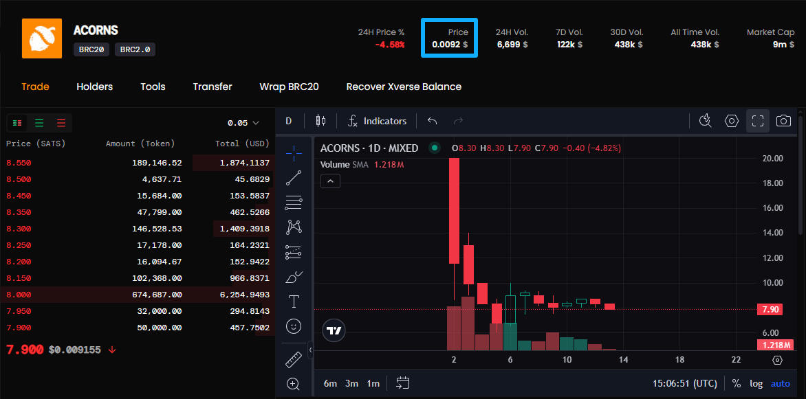The image size is (806, 399).
Task: Select the Text annotation tool
Action: [x=294, y=301]
